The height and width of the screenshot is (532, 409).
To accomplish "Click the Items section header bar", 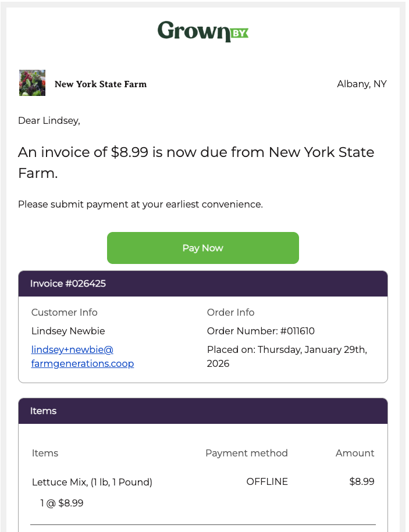I will pyautogui.click(x=202, y=411).
